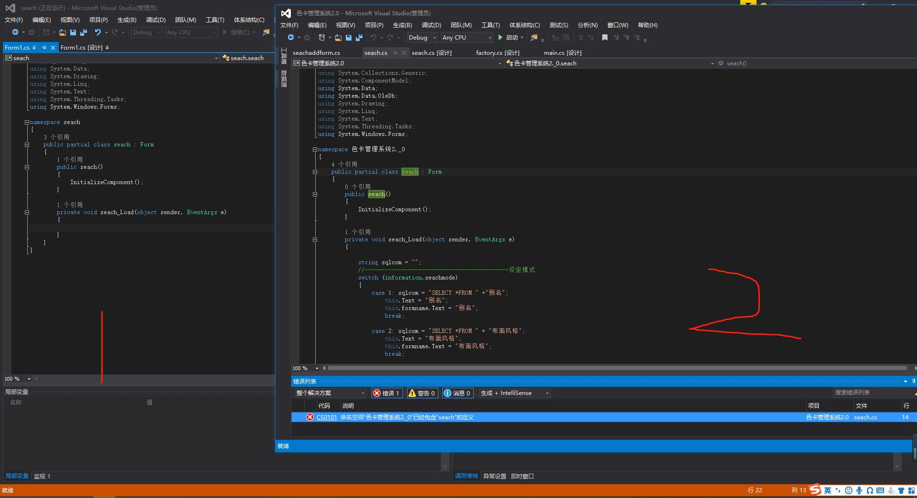Click Find in Files icon in front window
Screen dimensions: 917x498
(x=534, y=37)
